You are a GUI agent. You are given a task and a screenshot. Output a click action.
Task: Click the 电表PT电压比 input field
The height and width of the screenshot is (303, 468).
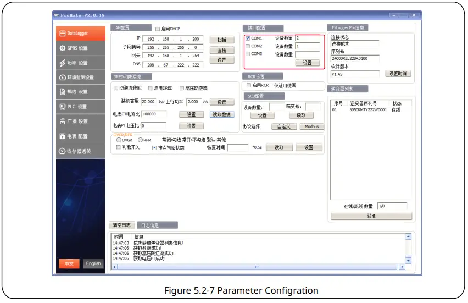[x=153, y=126]
